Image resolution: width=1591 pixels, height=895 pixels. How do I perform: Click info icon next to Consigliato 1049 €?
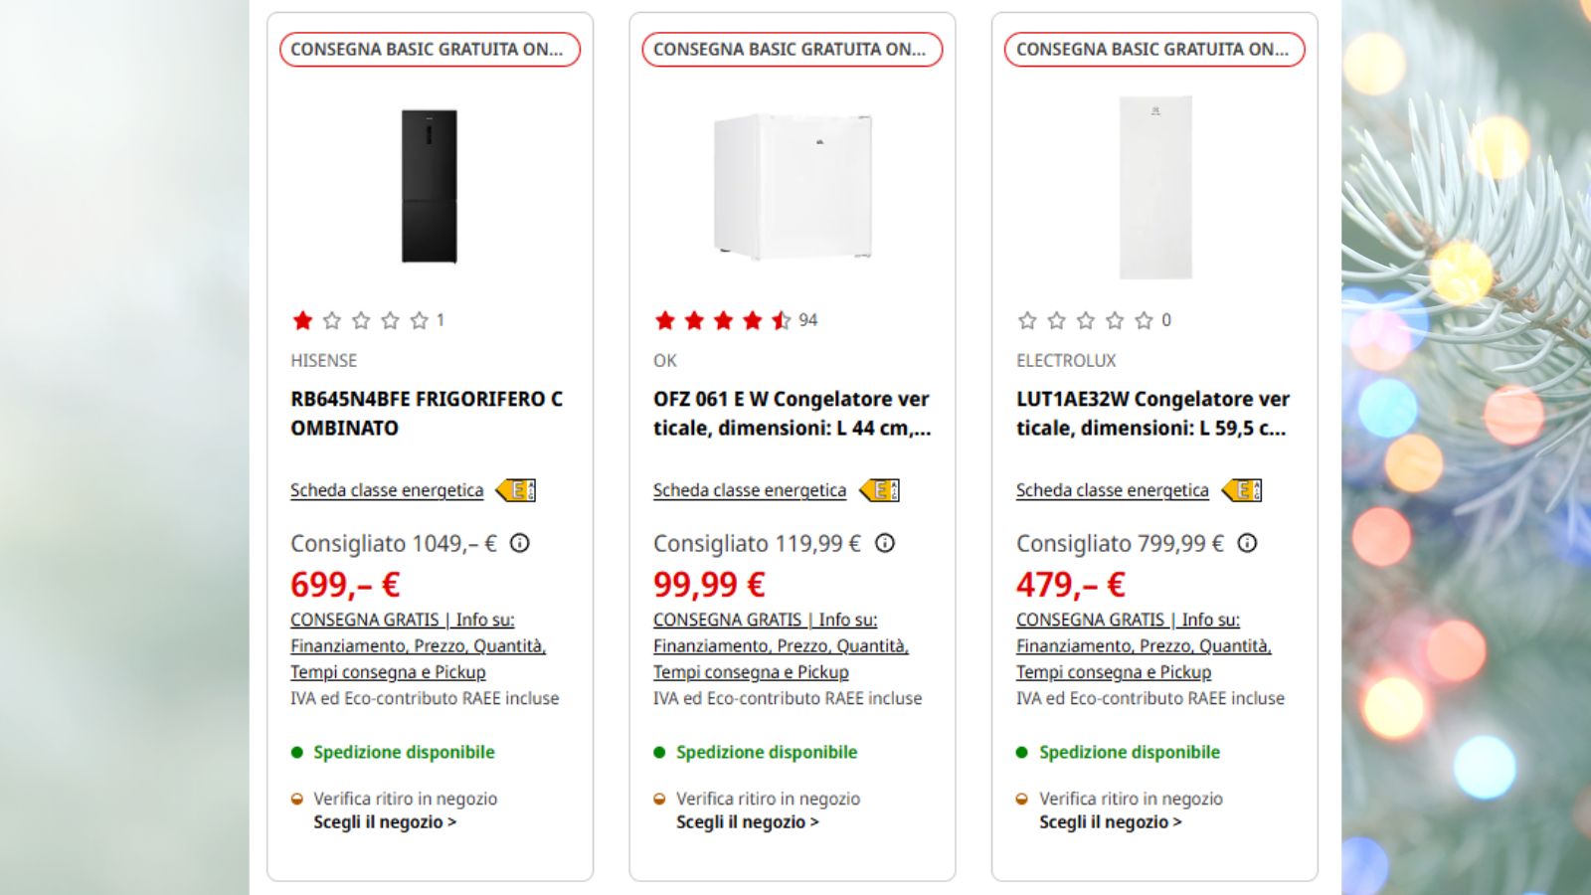(519, 543)
